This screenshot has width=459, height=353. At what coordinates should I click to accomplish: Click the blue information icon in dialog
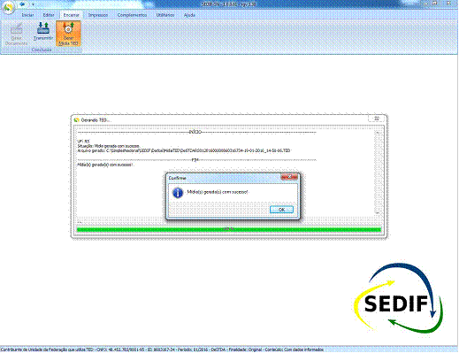178,193
